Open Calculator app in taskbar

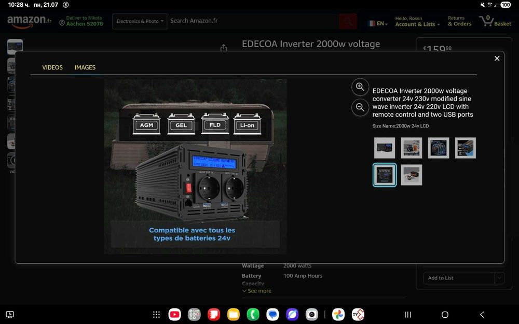coord(194,315)
